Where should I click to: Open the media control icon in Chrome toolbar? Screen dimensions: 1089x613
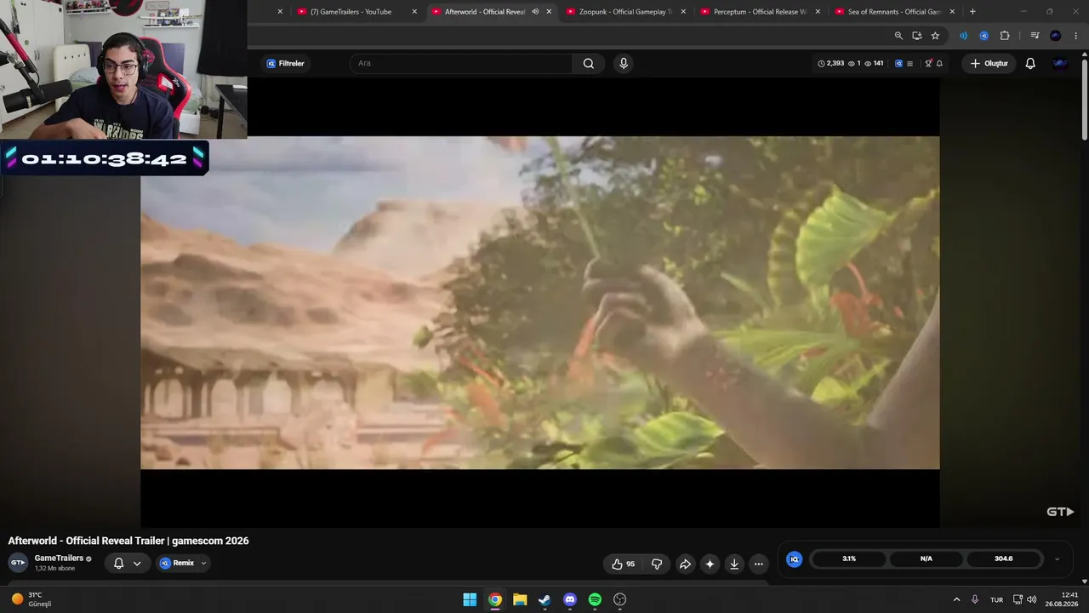pyautogui.click(x=1035, y=36)
